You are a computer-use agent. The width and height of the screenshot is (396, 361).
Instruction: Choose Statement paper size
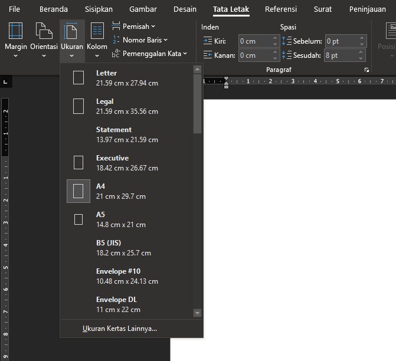[x=126, y=134]
